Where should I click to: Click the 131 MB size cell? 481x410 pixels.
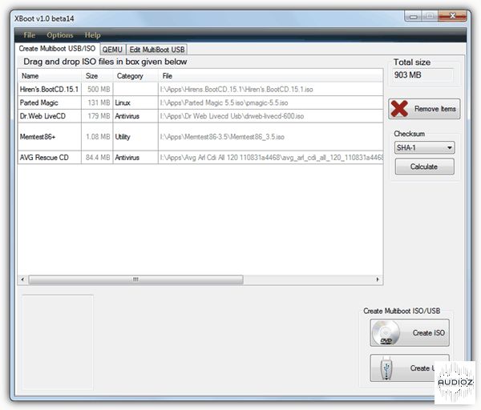(x=99, y=102)
